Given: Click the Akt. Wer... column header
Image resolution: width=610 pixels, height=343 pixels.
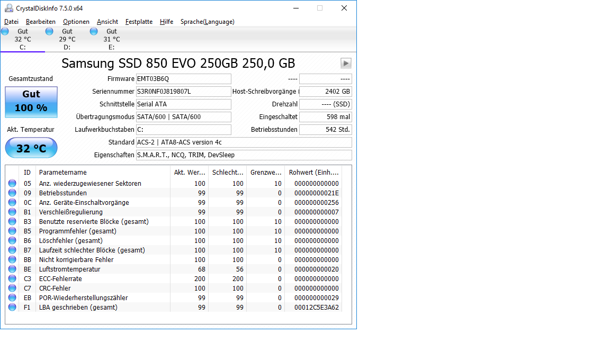Looking at the screenshot, I should click(x=189, y=172).
